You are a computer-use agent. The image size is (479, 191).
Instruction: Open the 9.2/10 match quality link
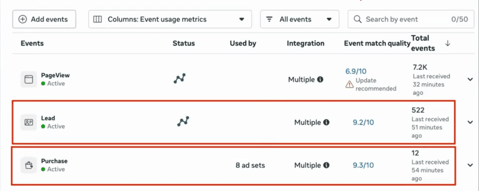(363, 122)
